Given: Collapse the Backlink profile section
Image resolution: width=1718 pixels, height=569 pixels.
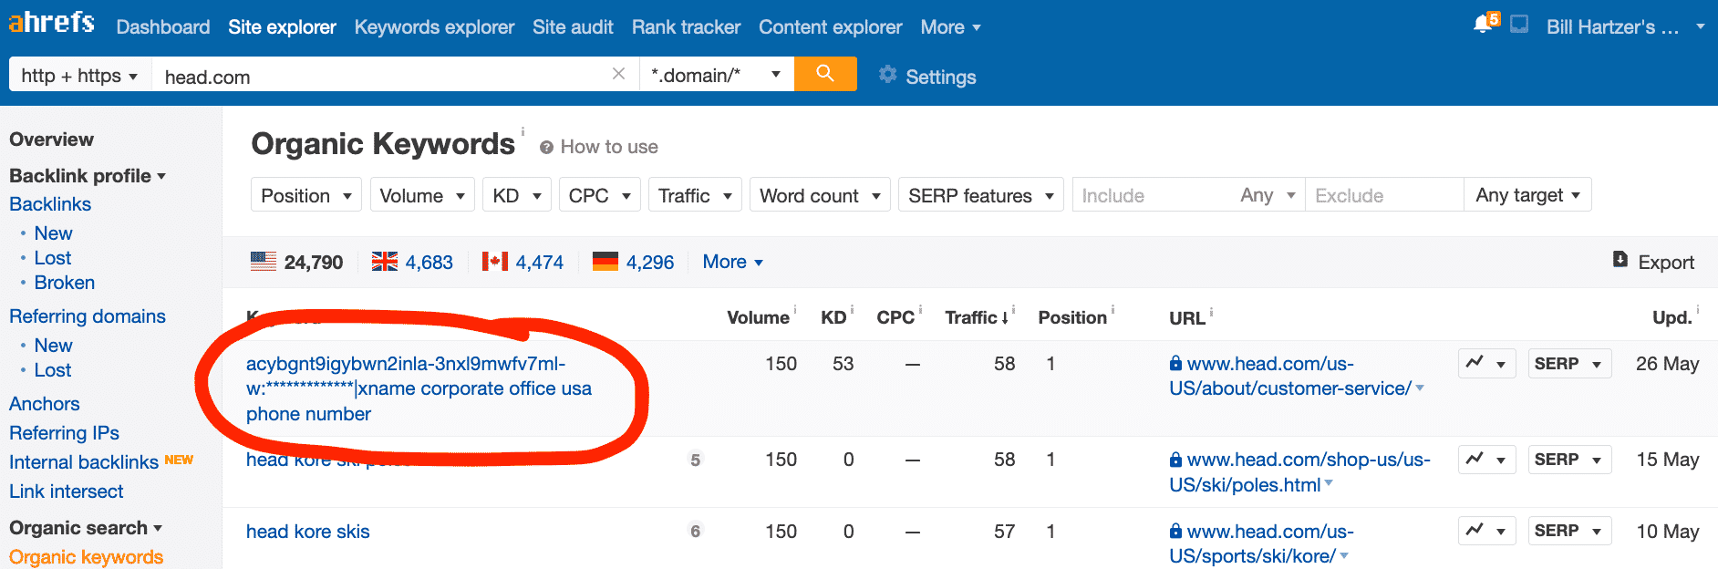Looking at the screenshot, I should pos(88,176).
